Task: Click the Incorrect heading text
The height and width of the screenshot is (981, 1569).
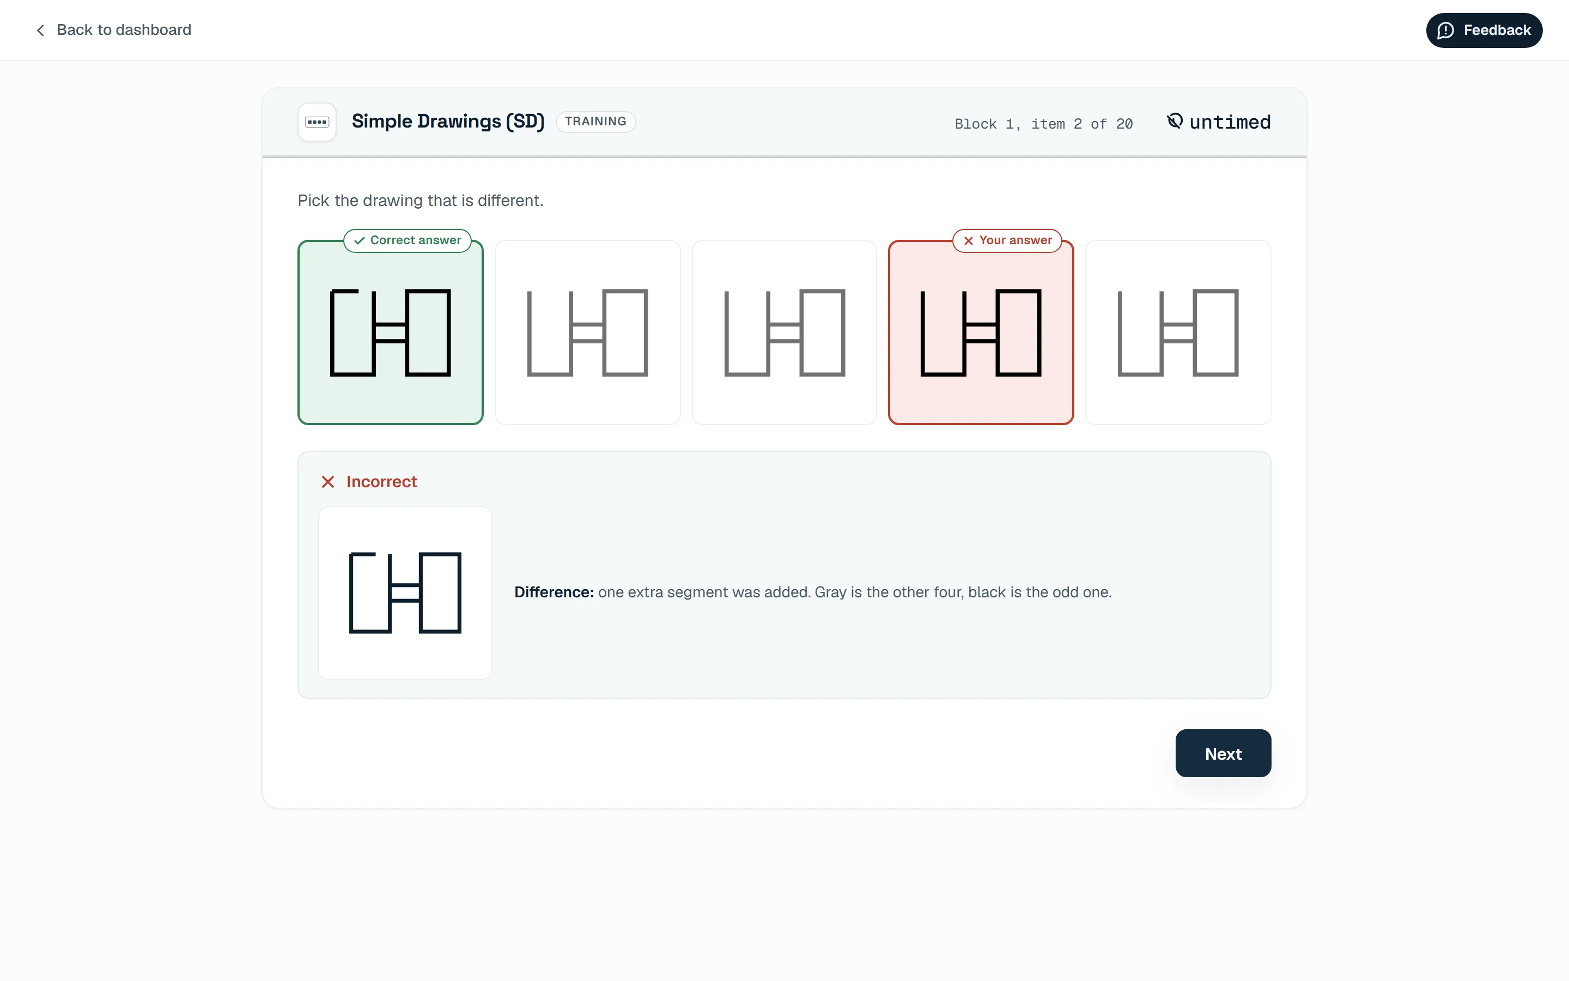Action: coord(381,481)
